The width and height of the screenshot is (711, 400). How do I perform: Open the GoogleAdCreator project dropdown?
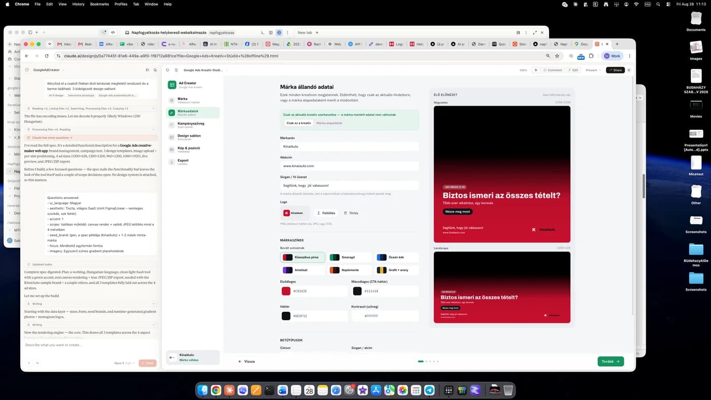tap(48, 70)
